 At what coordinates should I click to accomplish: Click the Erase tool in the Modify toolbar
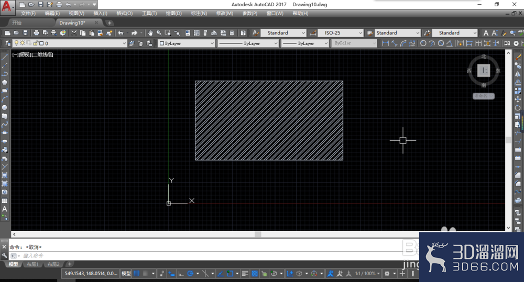pyautogui.click(x=518, y=57)
